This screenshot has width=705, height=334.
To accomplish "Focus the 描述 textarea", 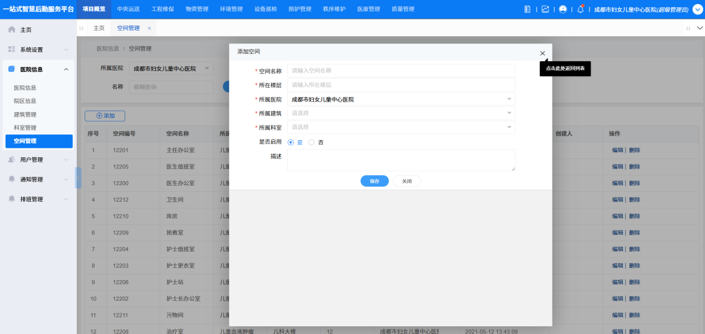I will pyautogui.click(x=401, y=160).
